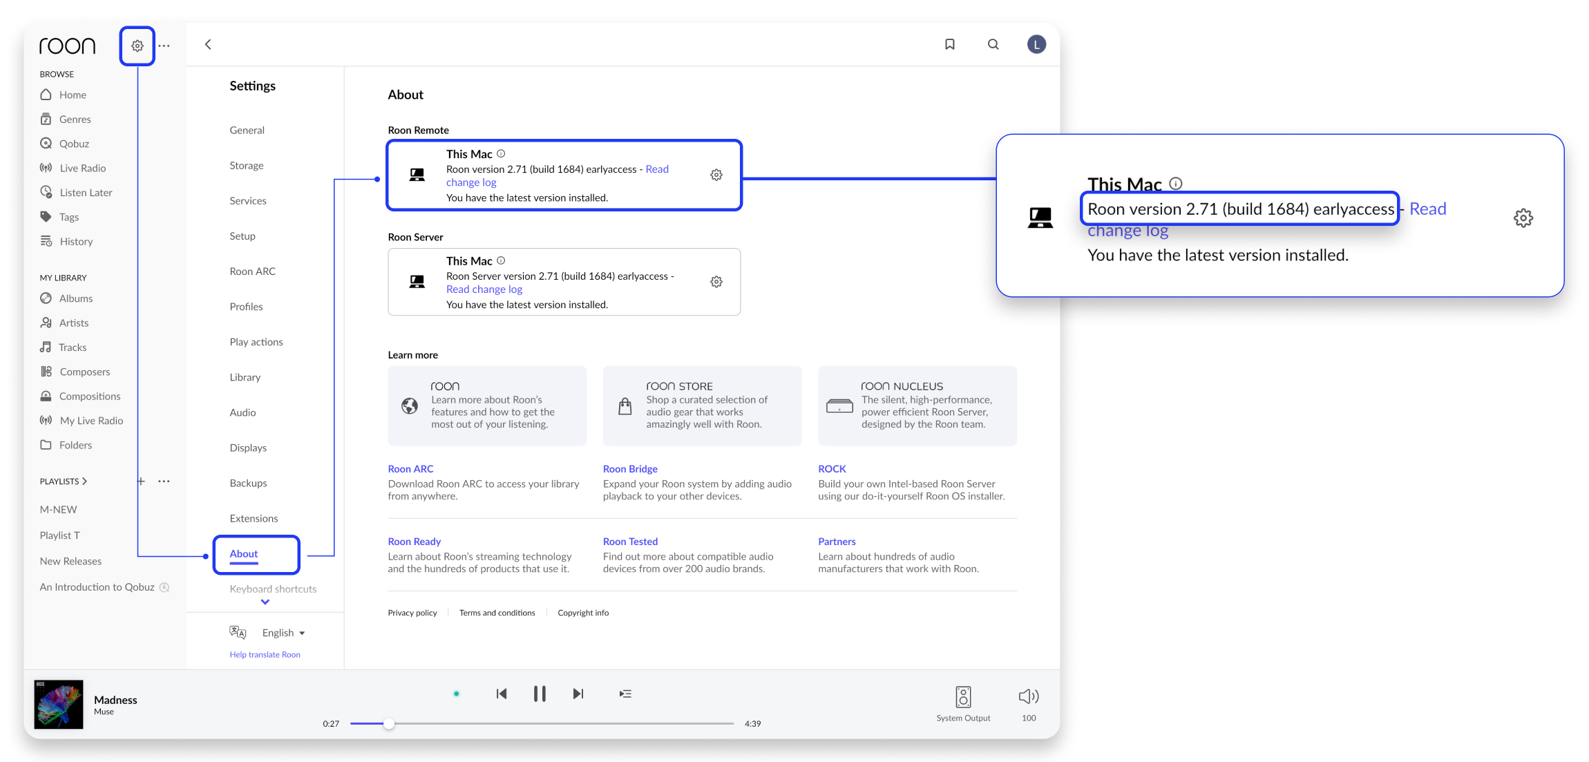Select the About settings tab
The width and height of the screenshot is (1589, 762).
point(244,553)
